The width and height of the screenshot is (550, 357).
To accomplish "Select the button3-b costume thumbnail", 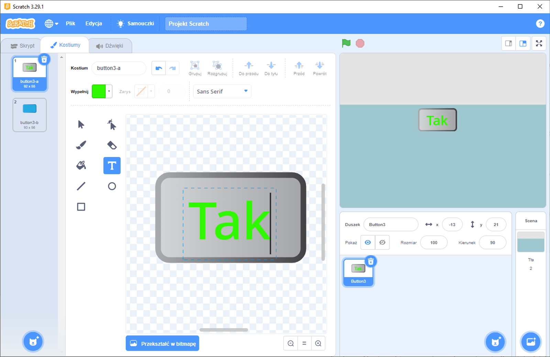I will tap(30, 115).
